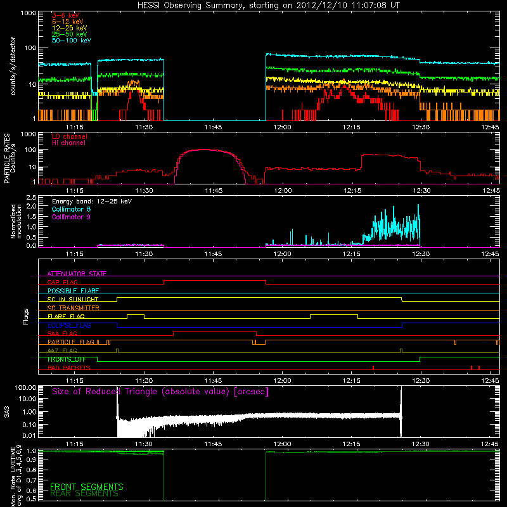
Task: Click the Normalized modulation axis label
Action: click(16, 221)
